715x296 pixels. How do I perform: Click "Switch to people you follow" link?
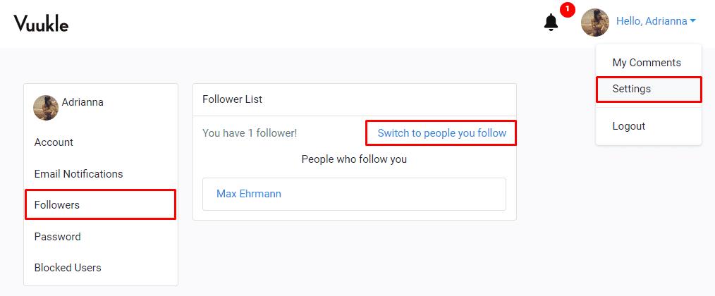point(441,132)
